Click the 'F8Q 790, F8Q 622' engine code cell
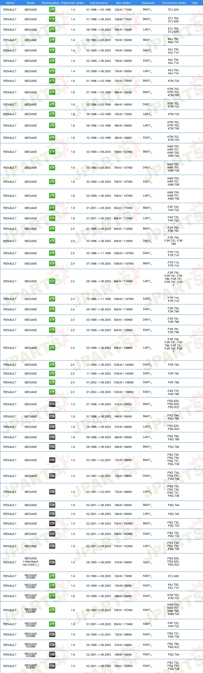This screenshot has height=673, width=203. point(173,645)
